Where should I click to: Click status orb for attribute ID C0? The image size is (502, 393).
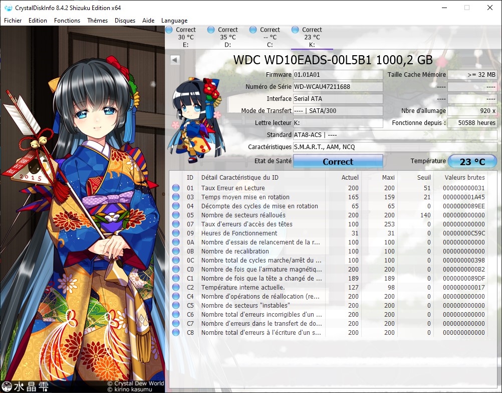tap(176, 269)
